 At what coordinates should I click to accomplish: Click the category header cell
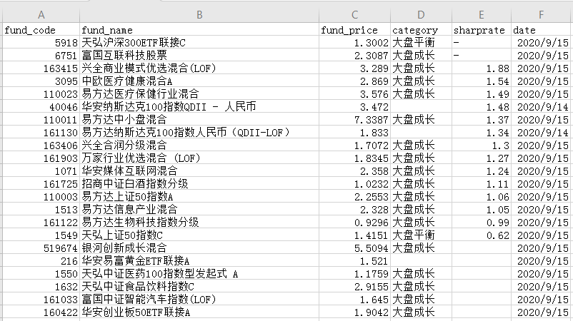421,29
